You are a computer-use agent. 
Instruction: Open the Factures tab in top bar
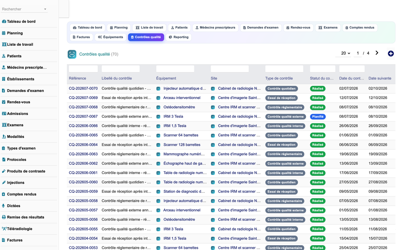[81, 37]
